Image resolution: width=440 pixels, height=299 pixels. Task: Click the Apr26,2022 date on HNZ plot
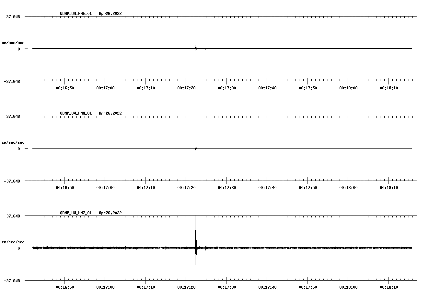tap(110, 213)
